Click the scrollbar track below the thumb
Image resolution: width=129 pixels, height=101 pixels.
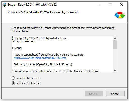click(x=115, y=59)
